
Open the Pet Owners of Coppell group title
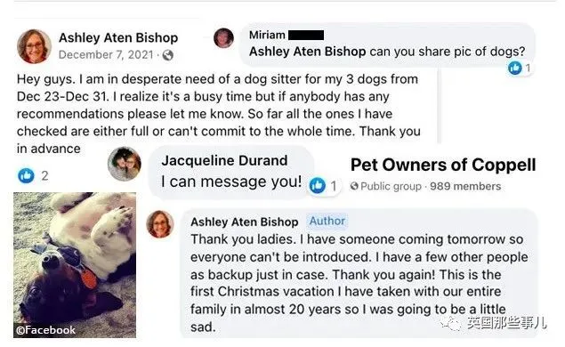[443, 165]
